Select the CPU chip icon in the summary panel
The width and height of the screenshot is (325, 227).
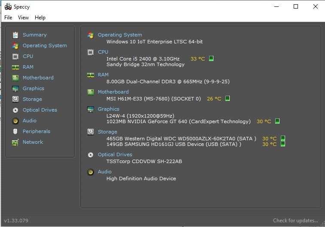91,52
